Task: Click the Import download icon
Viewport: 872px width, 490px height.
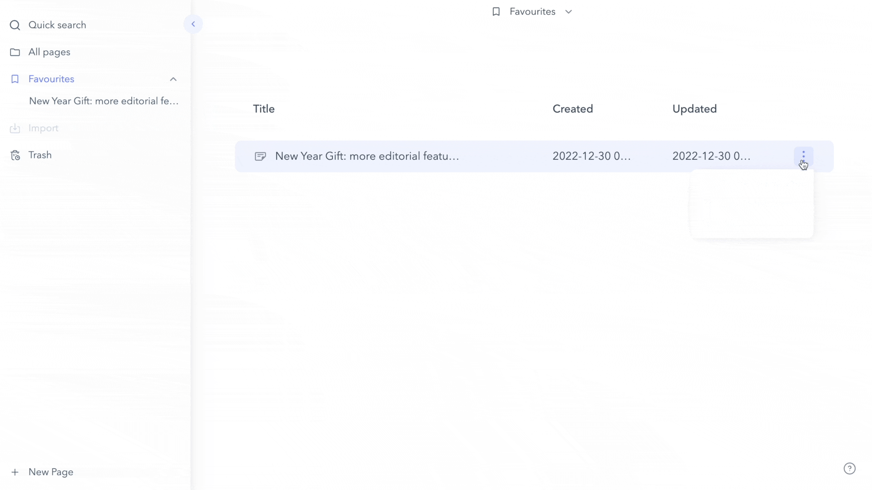Action: 15,127
